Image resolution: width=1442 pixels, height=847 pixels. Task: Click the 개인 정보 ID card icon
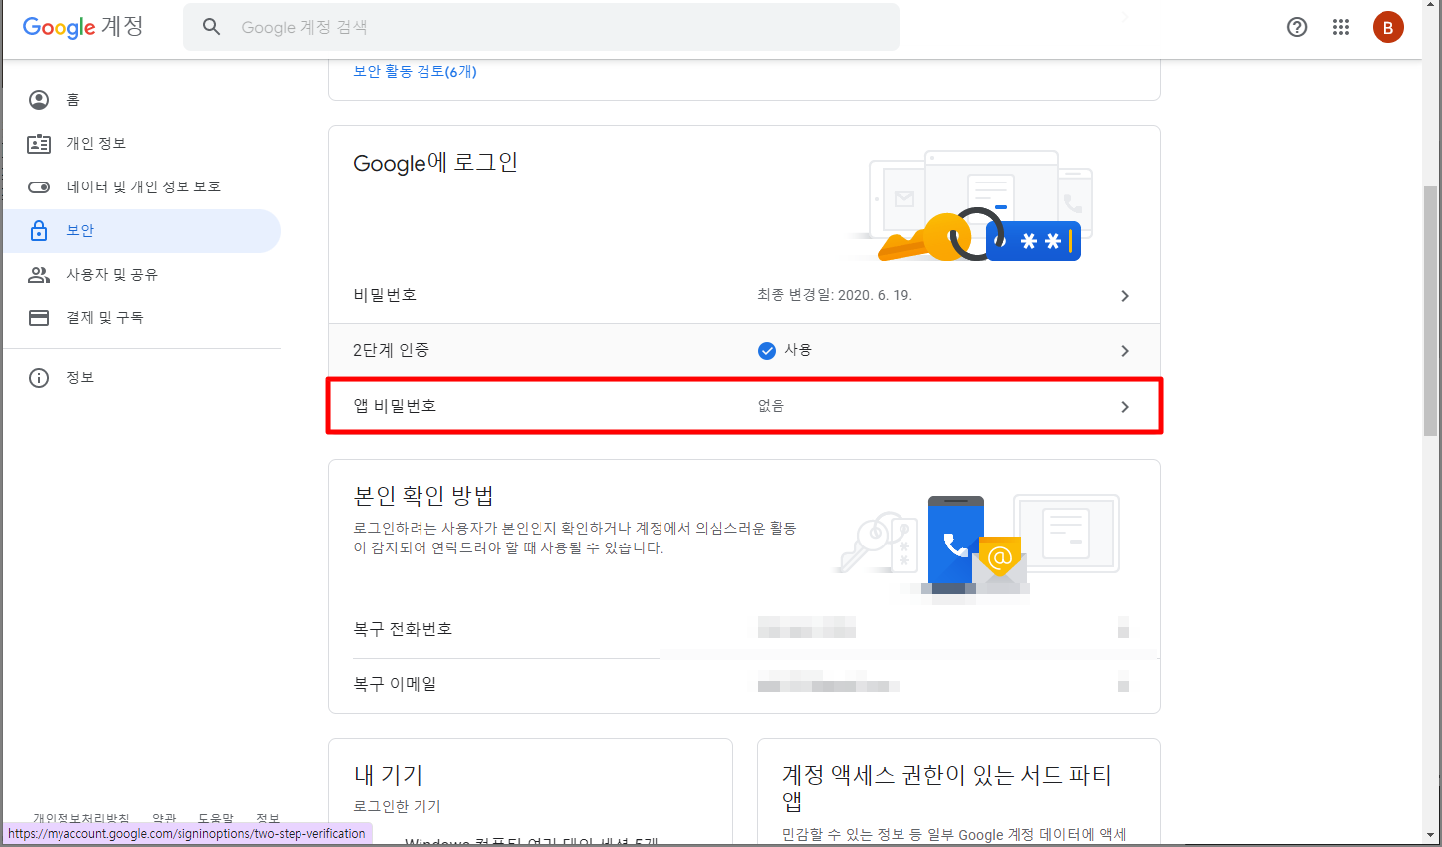click(39, 144)
